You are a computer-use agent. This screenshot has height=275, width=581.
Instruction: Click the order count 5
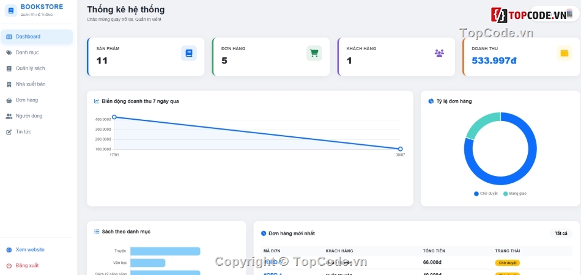point(224,61)
